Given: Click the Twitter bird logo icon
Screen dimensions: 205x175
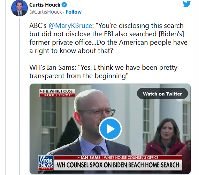Looking at the screenshot, I should [187, 4].
